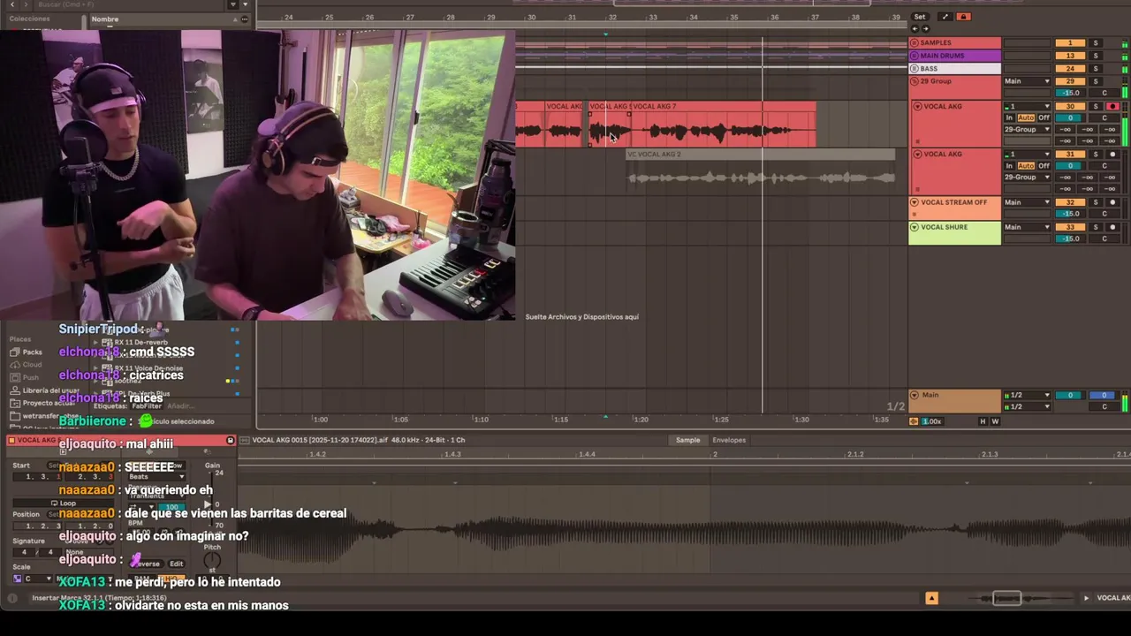Toggle track activator 24 on BASS
Image resolution: width=1131 pixels, height=636 pixels.
(x=1070, y=68)
